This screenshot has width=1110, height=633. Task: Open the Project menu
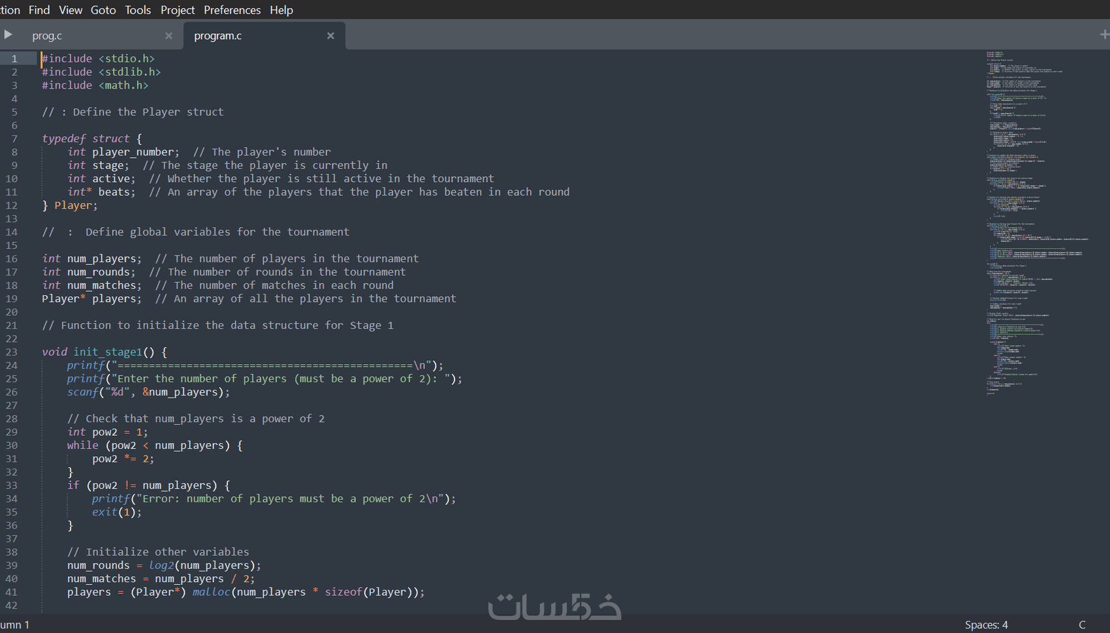(178, 10)
